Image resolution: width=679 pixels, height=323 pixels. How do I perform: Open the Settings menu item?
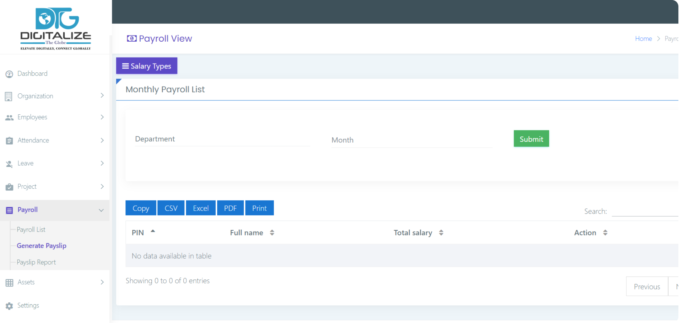click(28, 305)
